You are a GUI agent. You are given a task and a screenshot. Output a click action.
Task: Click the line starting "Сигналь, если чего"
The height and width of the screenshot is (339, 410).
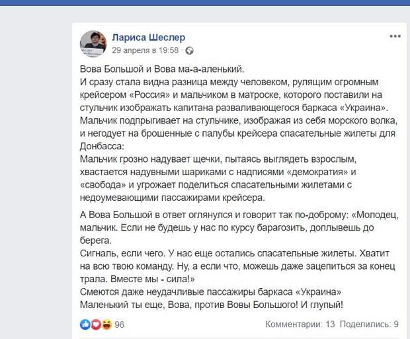[x=235, y=253]
